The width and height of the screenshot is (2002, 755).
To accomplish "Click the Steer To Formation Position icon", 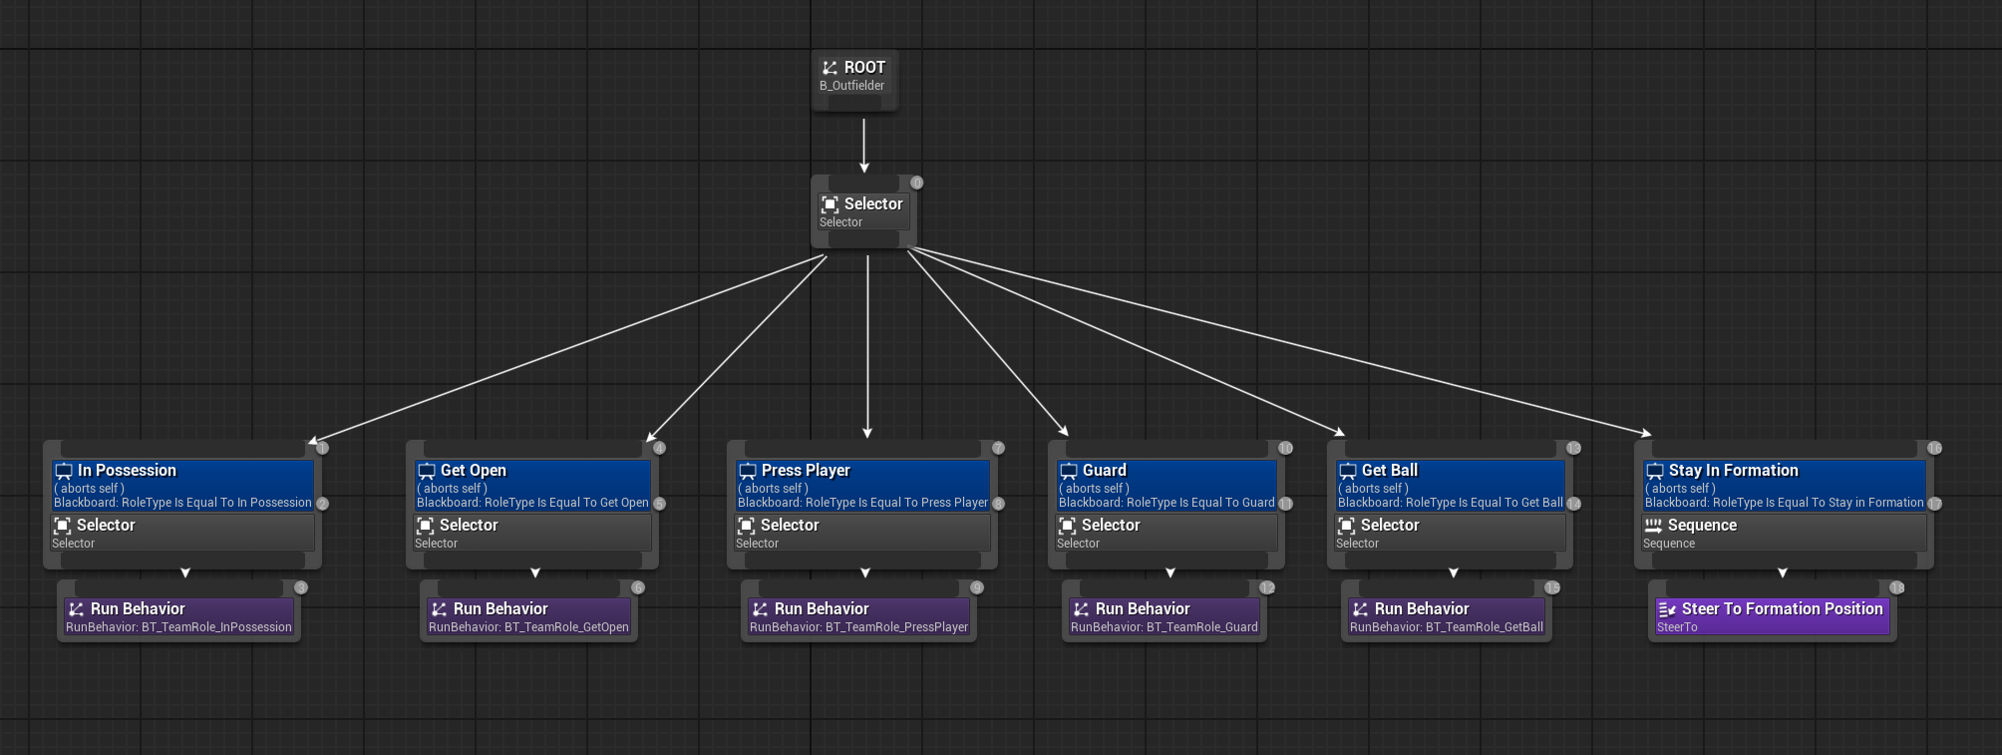I will click(x=1666, y=609).
